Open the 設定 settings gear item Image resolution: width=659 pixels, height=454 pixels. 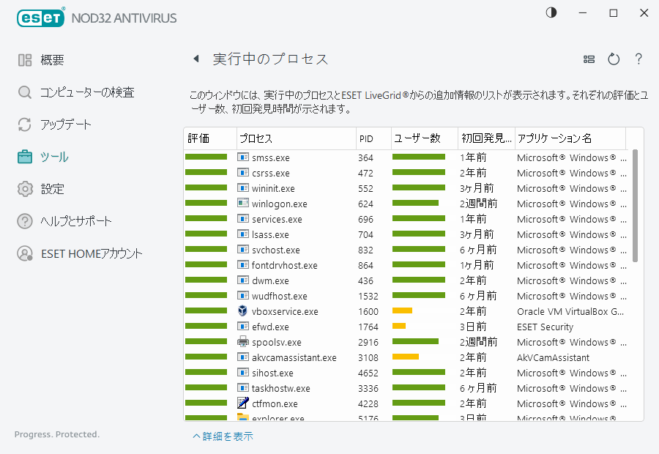coord(52,189)
